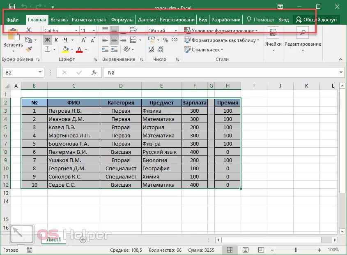
Task: Open the font color dropdown arrow
Action: pyautogui.click(x=86, y=49)
